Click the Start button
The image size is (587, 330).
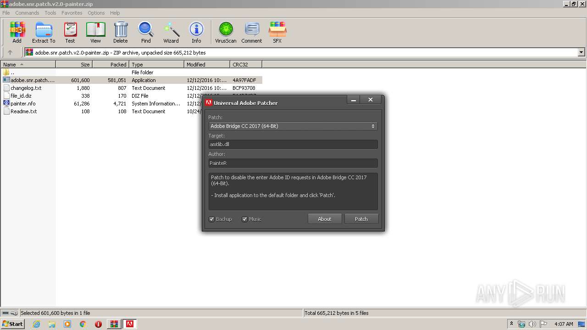click(x=12, y=324)
